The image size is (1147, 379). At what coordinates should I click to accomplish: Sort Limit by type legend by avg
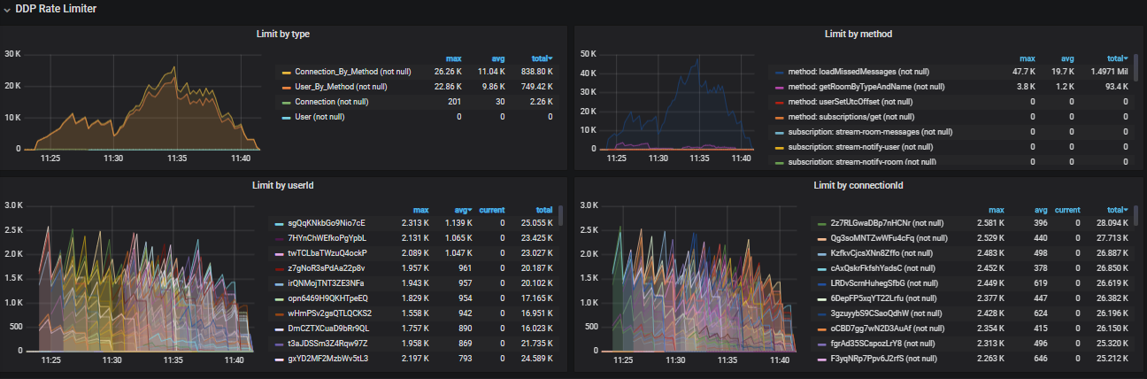click(x=497, y=58)
